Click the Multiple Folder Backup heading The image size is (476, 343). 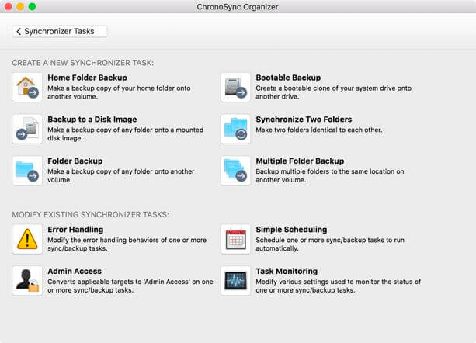click(300, 161)
